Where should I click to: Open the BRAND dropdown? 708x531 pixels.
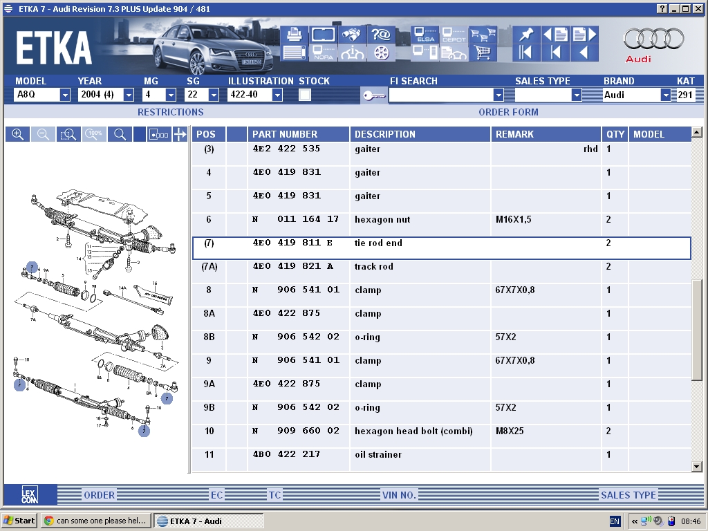(x=666, y=95)
